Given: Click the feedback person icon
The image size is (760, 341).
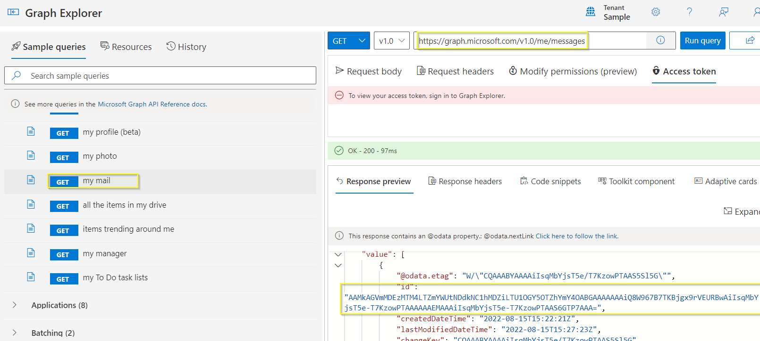Looking at the screenshot, I should click(723, 12).
